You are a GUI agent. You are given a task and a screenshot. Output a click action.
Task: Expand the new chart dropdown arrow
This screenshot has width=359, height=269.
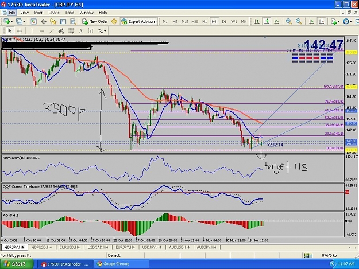point(11,21)
